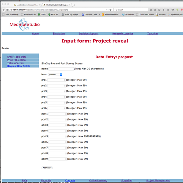
Task: Click the page reload icon
Action: [x=110, y=10]
